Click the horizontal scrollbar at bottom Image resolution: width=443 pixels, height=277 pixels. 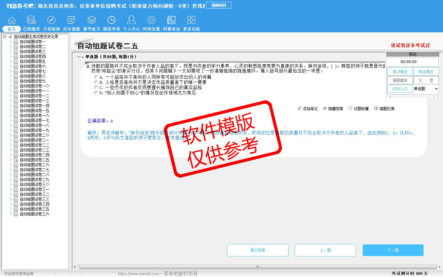click(x=257, y=267)
